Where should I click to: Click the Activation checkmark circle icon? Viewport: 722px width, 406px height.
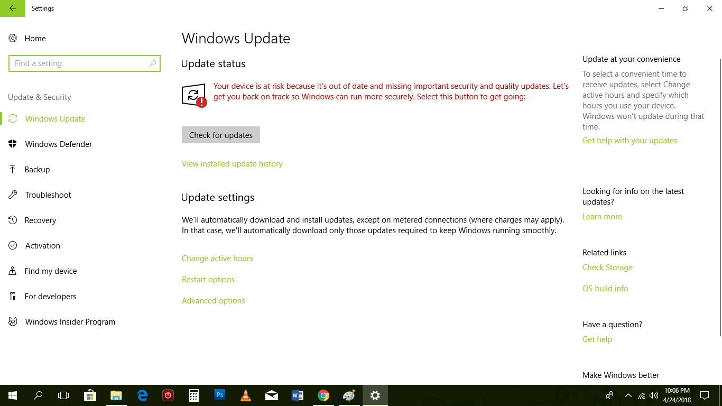(x=13, y=246)
